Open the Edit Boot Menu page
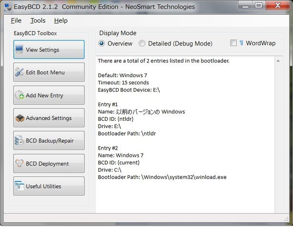This screenshot has width=293, height=227. [x=49, y=72]
